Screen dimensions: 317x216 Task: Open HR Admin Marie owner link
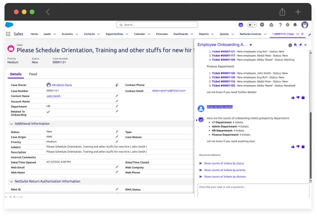click(62, 85)
